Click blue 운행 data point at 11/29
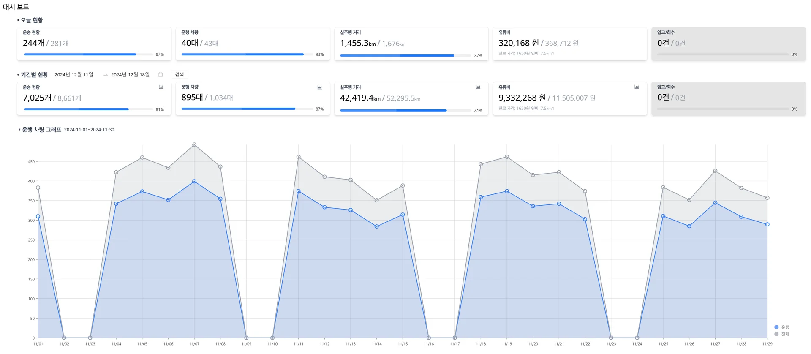811x354 pixels. coord(767,224)
